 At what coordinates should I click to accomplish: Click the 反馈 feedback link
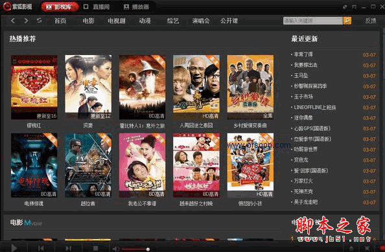click(x=371, y=21)
